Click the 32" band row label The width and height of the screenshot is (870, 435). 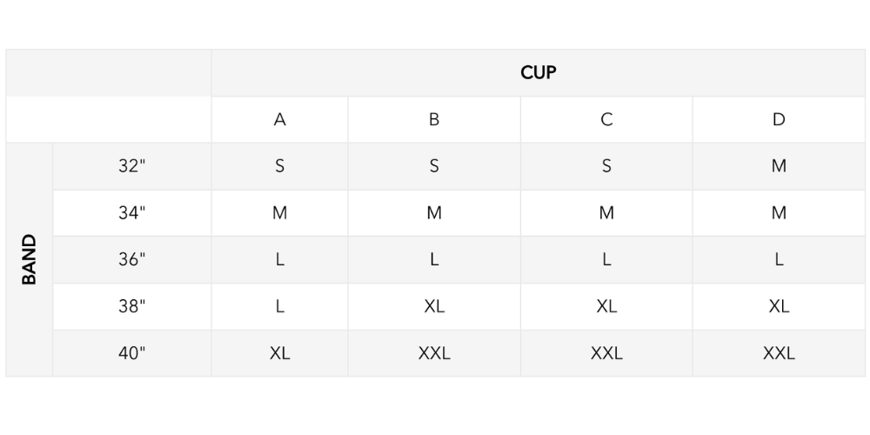(x=131, y=166)
